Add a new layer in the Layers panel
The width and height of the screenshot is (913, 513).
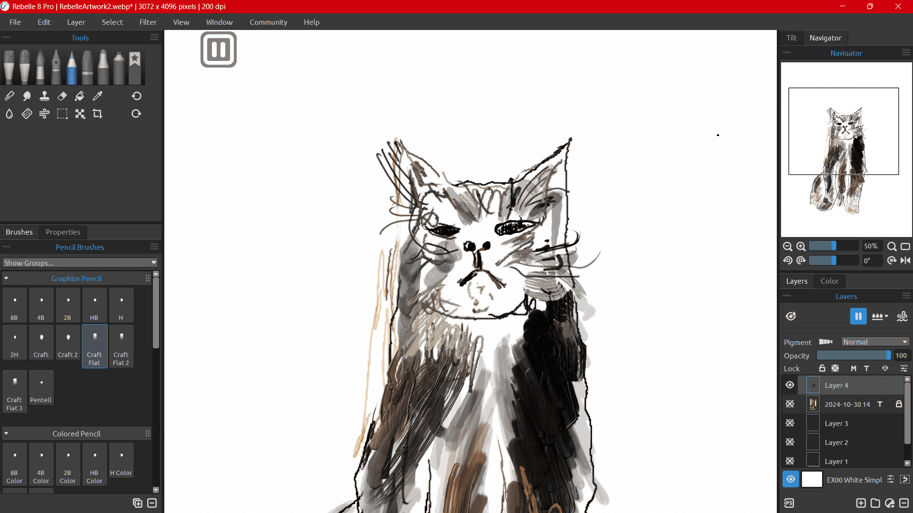861,503
